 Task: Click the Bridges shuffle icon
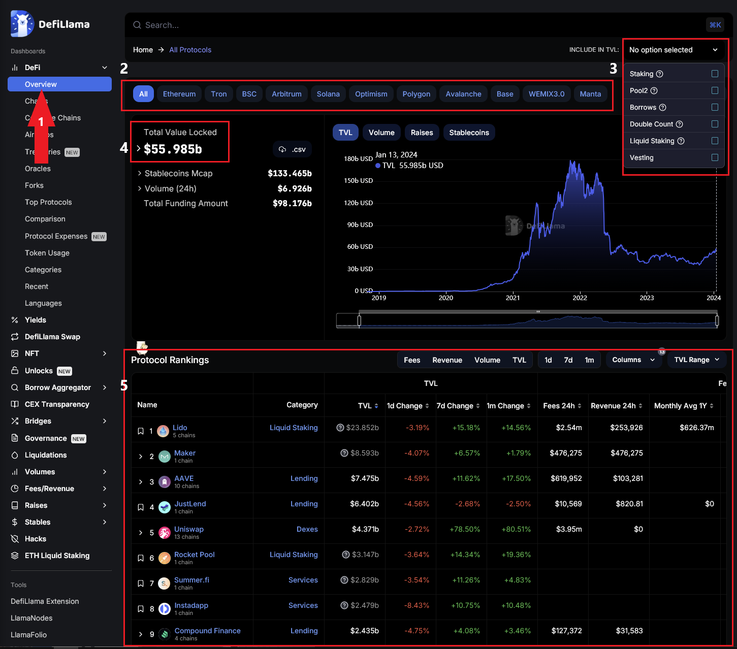pyautogui.click(x=15, y=421)
